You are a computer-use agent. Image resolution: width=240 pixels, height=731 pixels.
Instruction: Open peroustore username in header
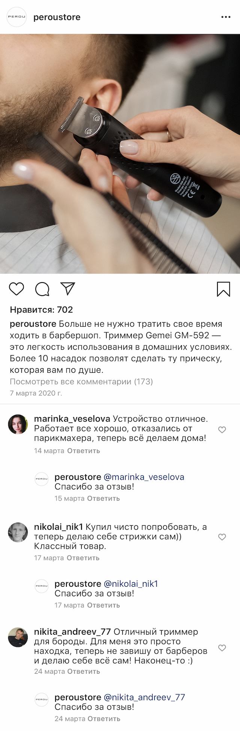[x=57, y=17]
